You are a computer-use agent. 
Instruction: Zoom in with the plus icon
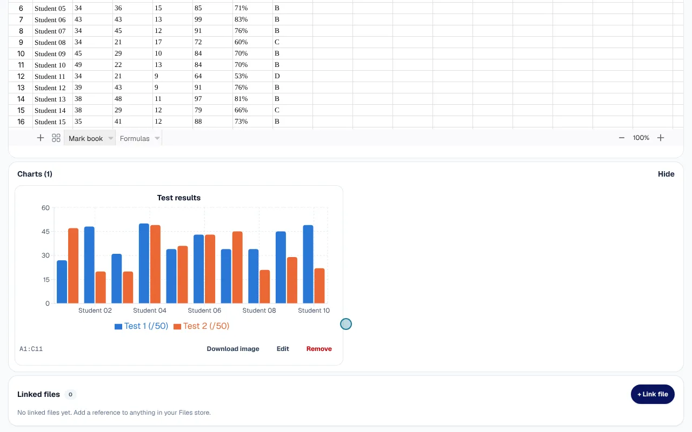[661, 138]
